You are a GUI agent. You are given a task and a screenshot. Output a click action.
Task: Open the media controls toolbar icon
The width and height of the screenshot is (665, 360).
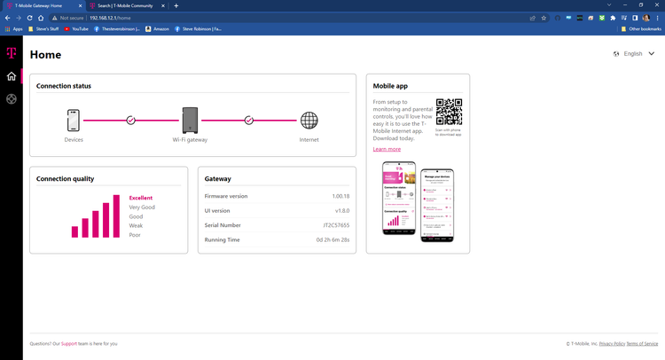[624, 18]
